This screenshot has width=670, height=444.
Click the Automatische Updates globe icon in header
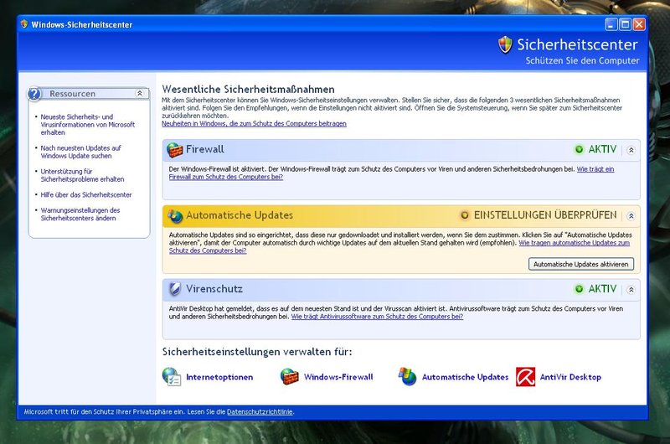(175, 216)
